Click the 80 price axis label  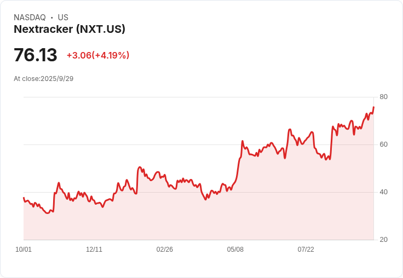383,97
